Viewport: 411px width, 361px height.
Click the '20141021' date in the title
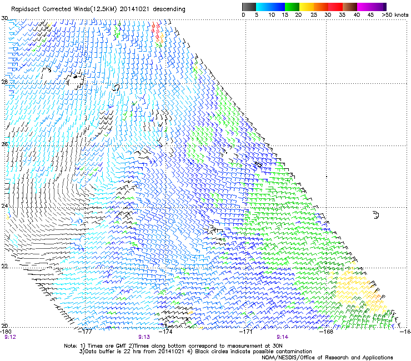coord(134,9)
